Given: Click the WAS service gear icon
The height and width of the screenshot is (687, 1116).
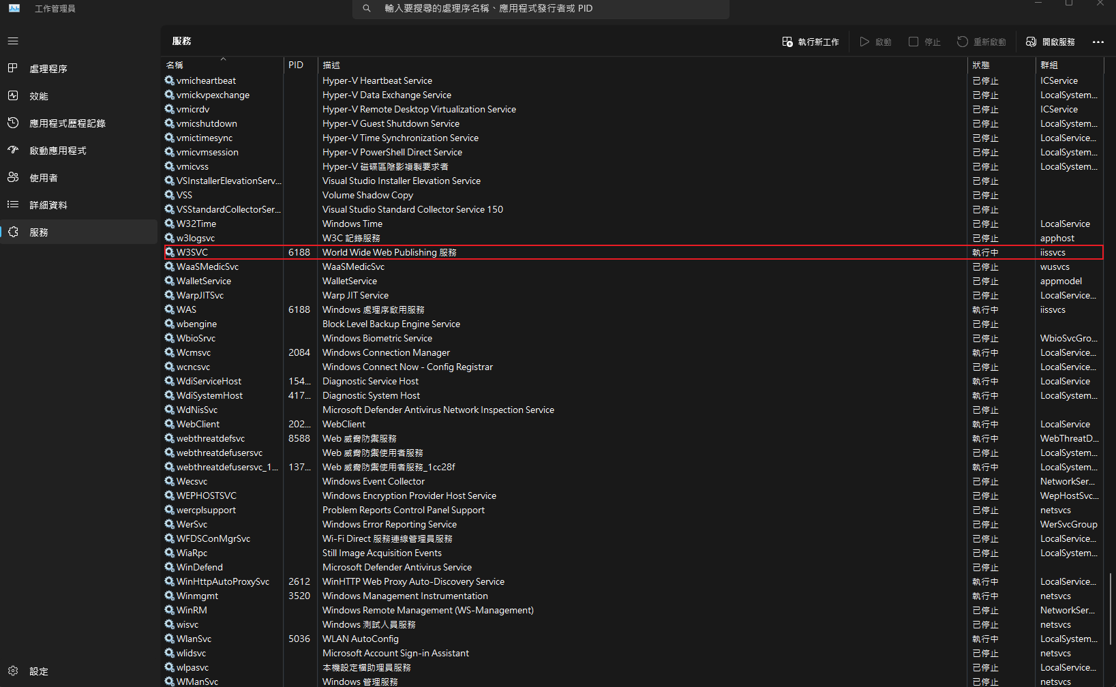Looking at the screenshot, I should coord(170,309).
